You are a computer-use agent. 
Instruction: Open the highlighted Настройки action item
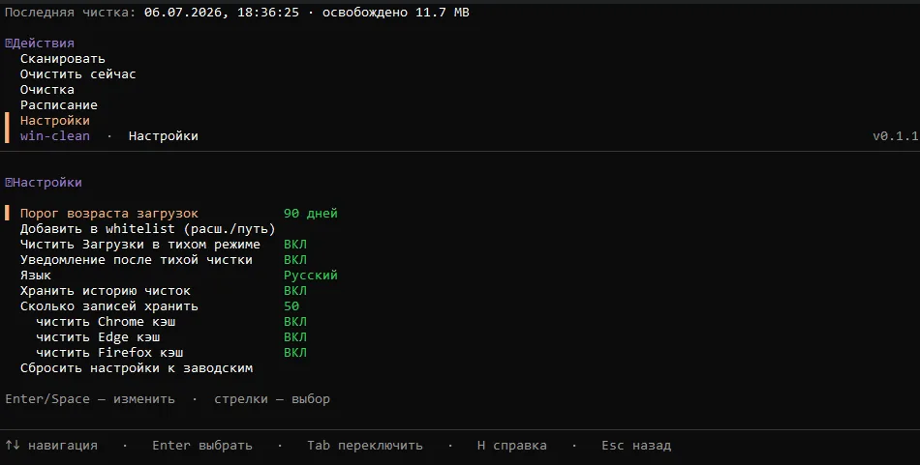point(55,121)
